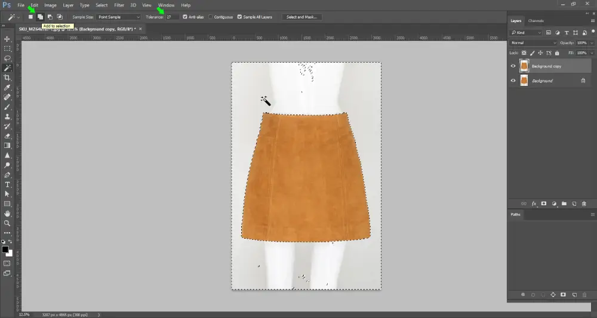The height and width of the screenshot is (318, 597).
Task: Select the Horizontal Type tool
Action: [x=7, y=184]
